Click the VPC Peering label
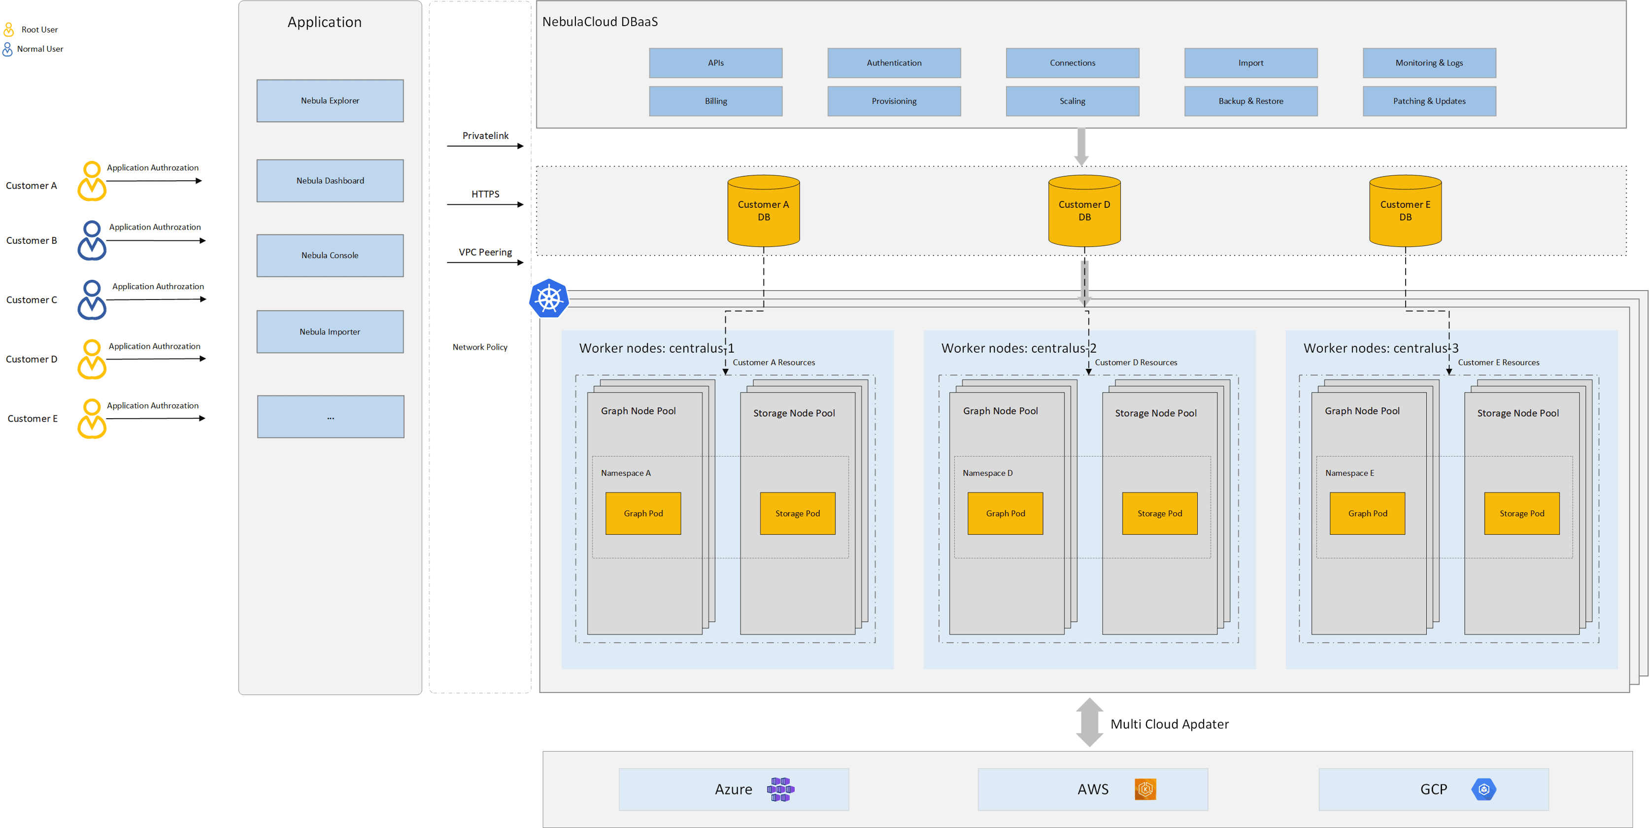The height and width of the screenshot is (828, 1649). pyautogui.click(x=485, y=252)
